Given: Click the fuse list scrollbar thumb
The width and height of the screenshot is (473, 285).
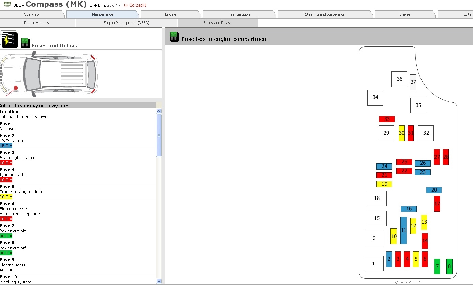Looking at the screenshot, I should coord(159,135).
